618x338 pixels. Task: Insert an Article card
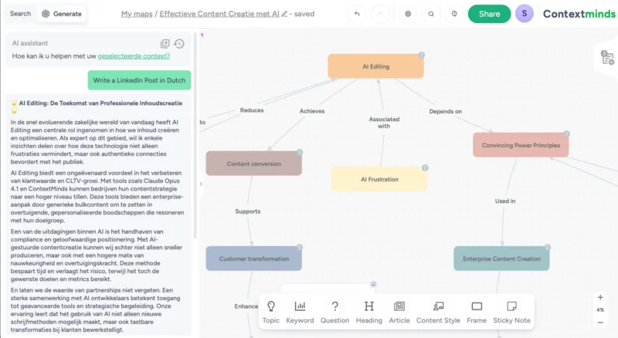pyautogui.click(x=399, y=311)
